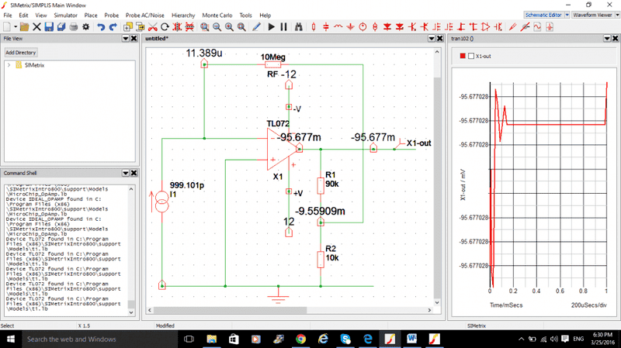Place an op-amp symbol from the toolbar

click(486, 27)
